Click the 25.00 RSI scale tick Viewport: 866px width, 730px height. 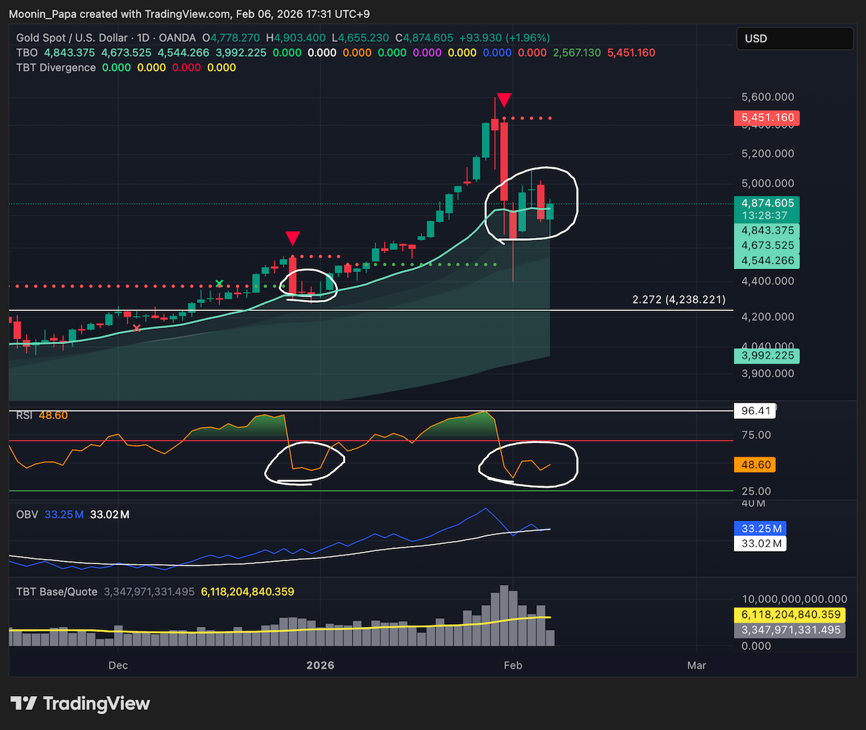click(x=756, y=491)
